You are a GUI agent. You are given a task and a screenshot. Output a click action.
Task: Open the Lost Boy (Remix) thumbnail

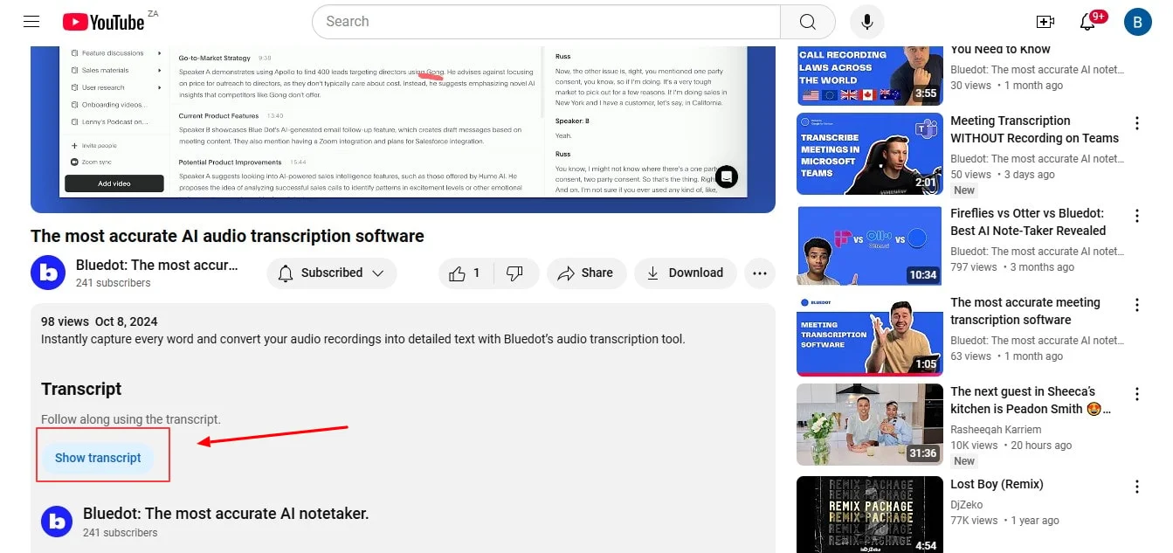(x=870, y=514)
